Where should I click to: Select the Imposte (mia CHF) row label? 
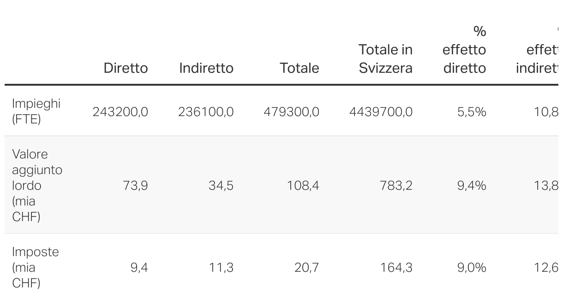(x=35, y=267)
